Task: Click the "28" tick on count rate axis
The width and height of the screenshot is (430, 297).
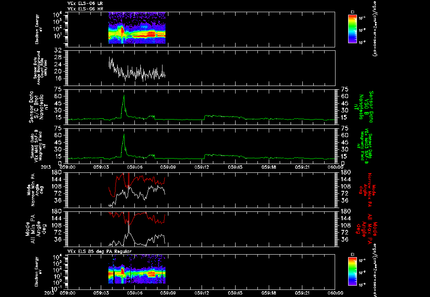Action: (x=58, y=57)
